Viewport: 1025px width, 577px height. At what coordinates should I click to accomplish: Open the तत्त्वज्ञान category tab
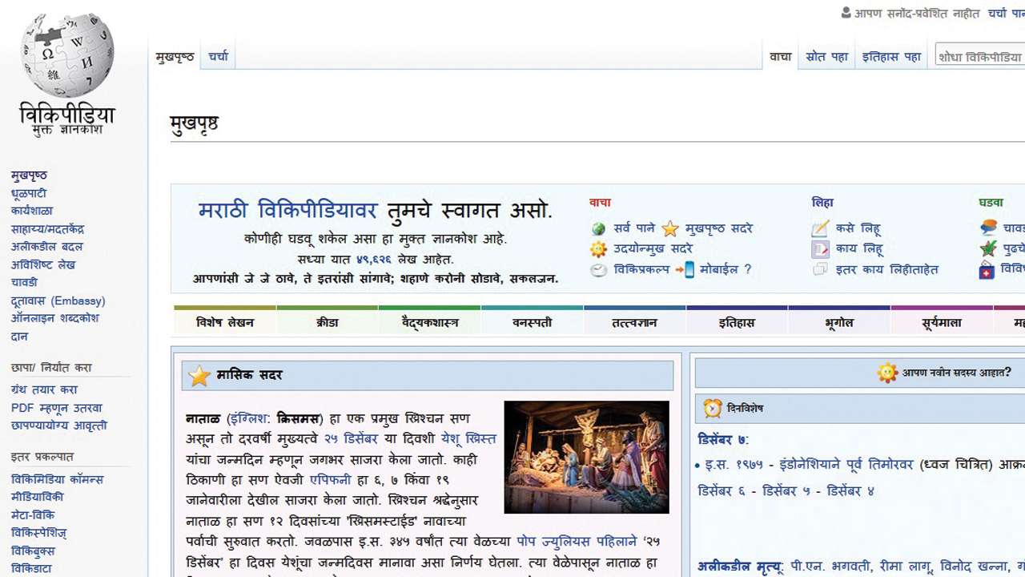(x=634, y=322)
